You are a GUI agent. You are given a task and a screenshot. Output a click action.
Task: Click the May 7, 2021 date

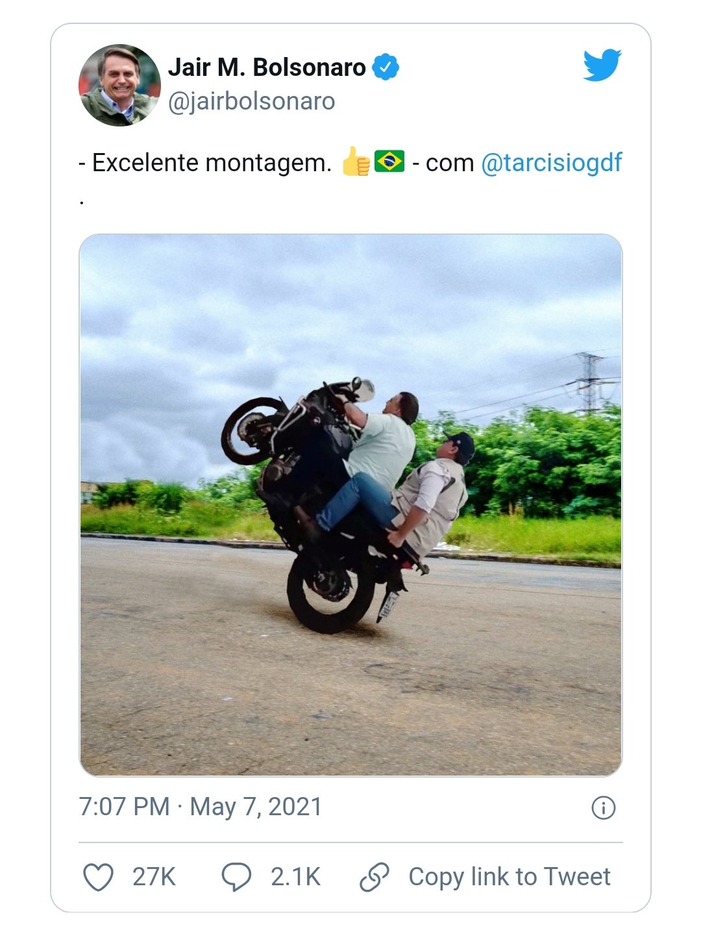256,807
